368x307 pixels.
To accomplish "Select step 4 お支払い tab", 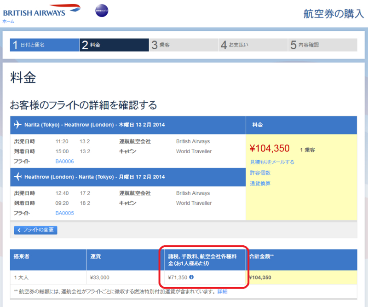I will 253,45.
